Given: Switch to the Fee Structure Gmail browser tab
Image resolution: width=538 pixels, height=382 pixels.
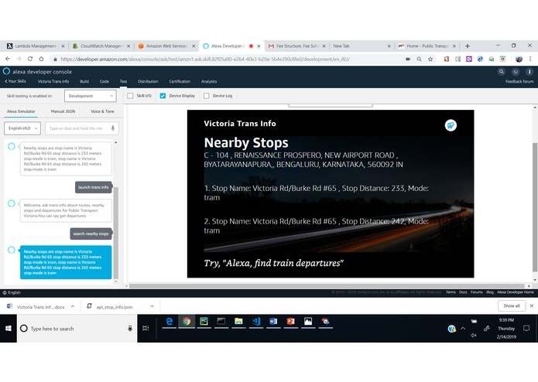Looking at the screenshot, I should [296, 46].
